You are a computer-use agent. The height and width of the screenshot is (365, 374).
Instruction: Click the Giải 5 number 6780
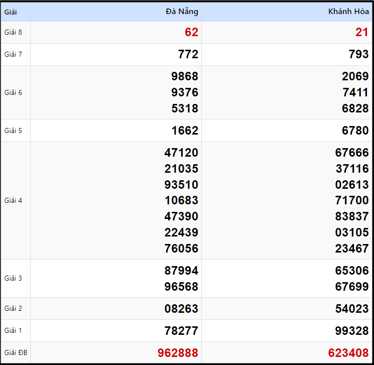[355, 131]
